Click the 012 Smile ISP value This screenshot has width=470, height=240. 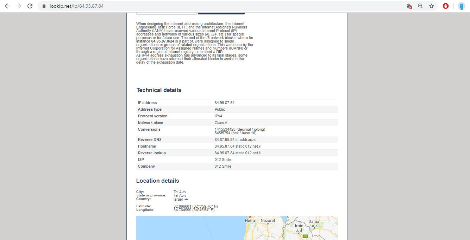click(x=223, y=160)
